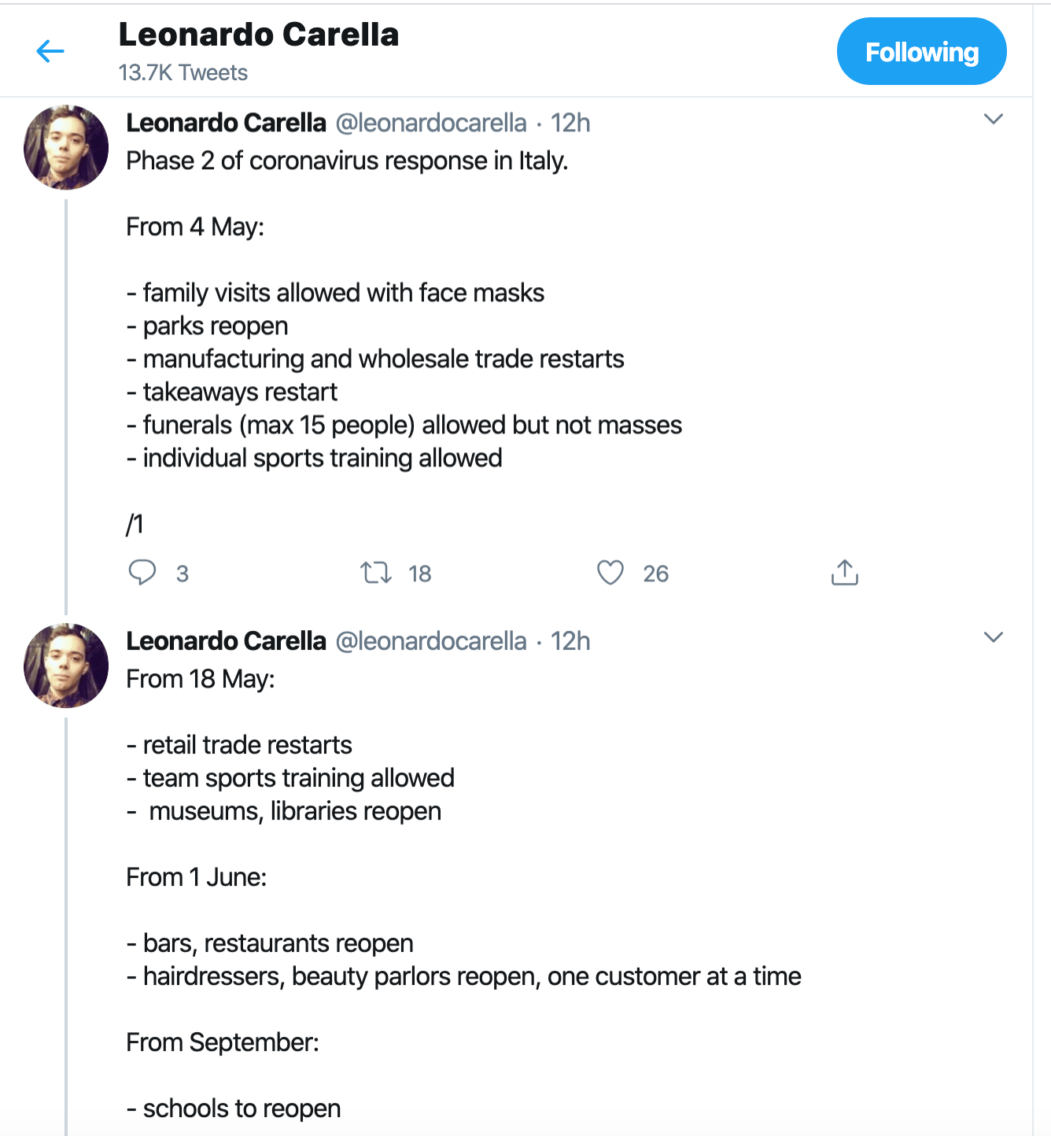Toggle the Following button
The height and width of the screenshot is (1136, 1051).
pyautogui.click(x=921, y=52)
